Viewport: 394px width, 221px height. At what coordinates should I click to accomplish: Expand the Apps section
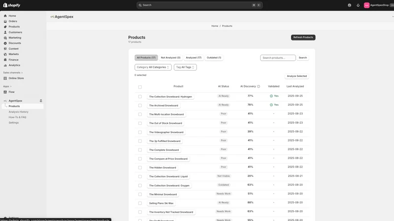(7, 86)
